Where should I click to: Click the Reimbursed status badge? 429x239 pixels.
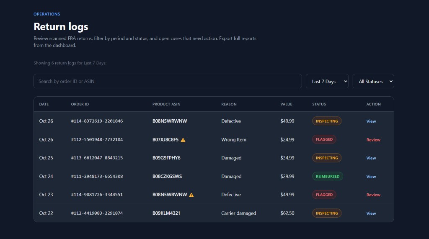click(x=328, y=176)
